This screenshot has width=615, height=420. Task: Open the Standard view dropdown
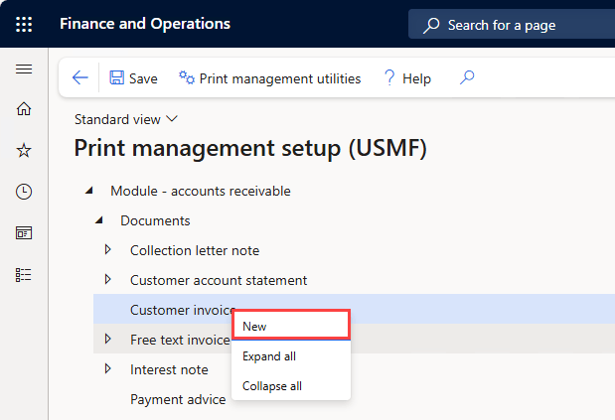point(126,119)
